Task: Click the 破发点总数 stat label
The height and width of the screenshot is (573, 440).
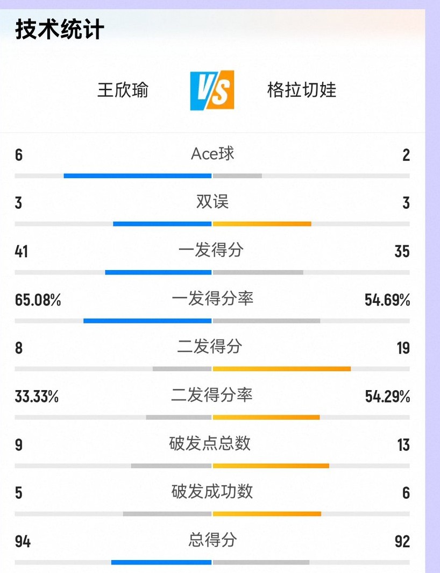Action: [210, 443]
